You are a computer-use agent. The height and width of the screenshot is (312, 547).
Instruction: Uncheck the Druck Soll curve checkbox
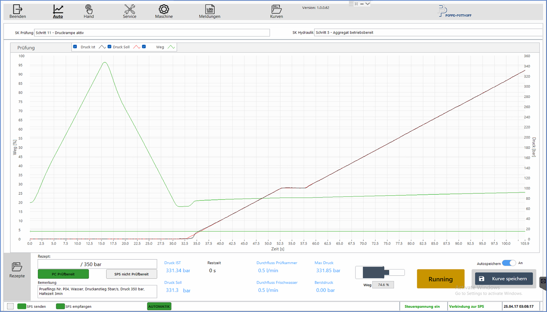[x=109, y=47]
